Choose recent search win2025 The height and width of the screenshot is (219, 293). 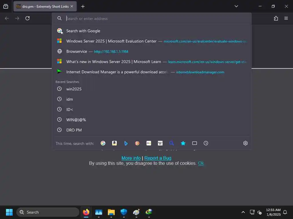[x=152, y=89]
